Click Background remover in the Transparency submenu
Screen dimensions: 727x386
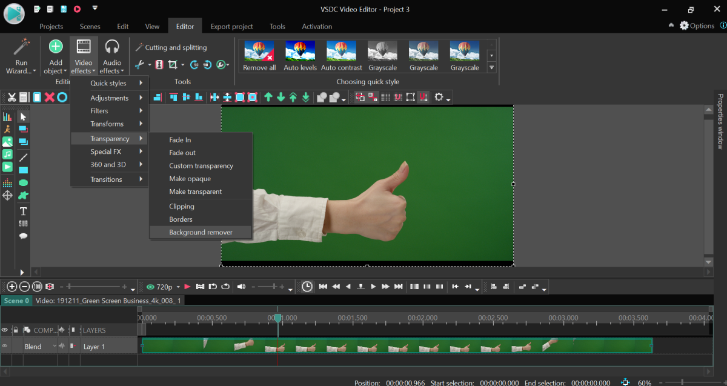pyautogui.click(x=201, y=232)
